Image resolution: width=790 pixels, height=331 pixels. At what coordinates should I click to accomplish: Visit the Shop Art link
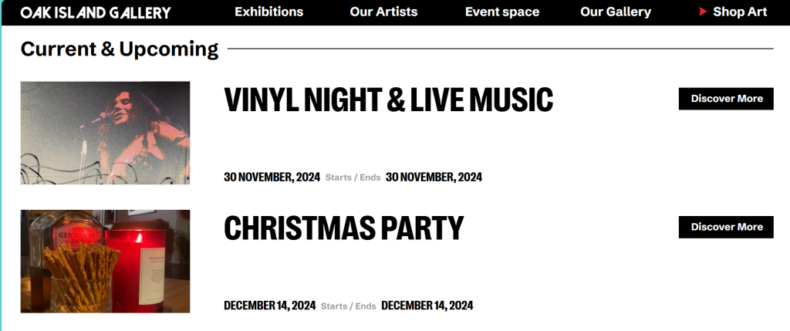click(x=739, y=12)
